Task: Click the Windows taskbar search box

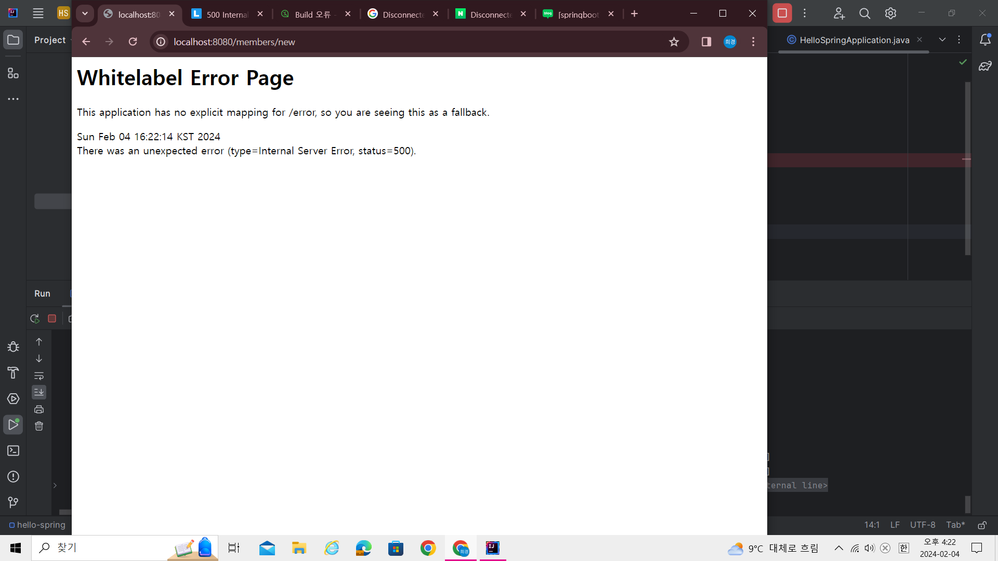Action: tap(125, 548)
